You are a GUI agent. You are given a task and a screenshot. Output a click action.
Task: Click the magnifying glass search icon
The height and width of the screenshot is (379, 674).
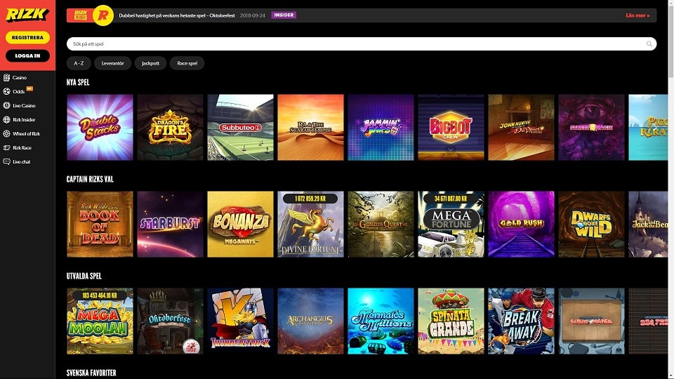pos(649,44)
